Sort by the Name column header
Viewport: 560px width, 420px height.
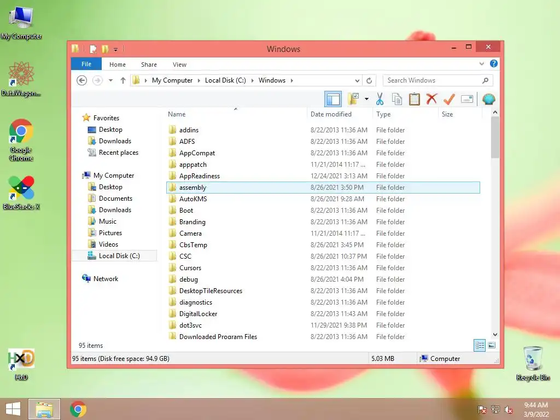pos(236,114)
